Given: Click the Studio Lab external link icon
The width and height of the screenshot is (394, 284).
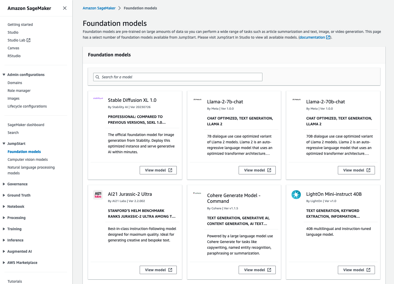Looking at the screenshot, I should (x=29, y=40).
